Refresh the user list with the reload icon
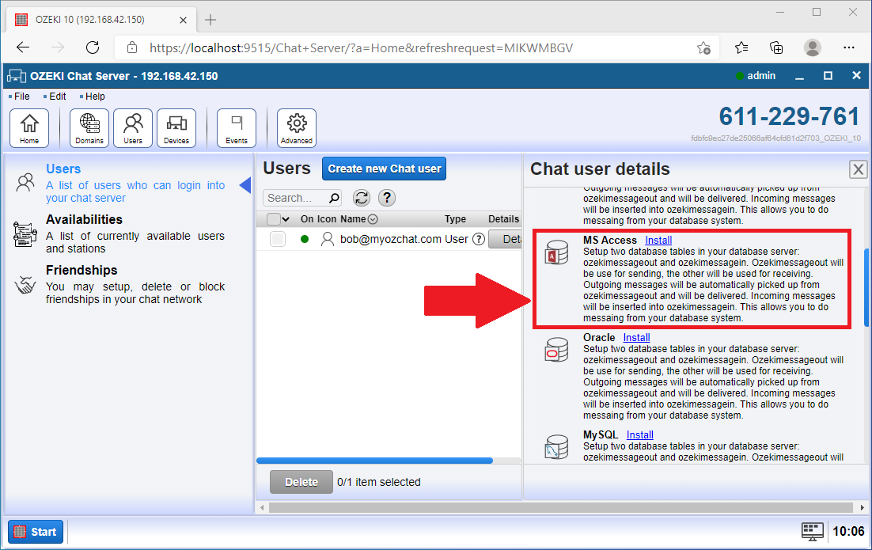The width and height of the screenshot is (872, 550). coord(362,197)
